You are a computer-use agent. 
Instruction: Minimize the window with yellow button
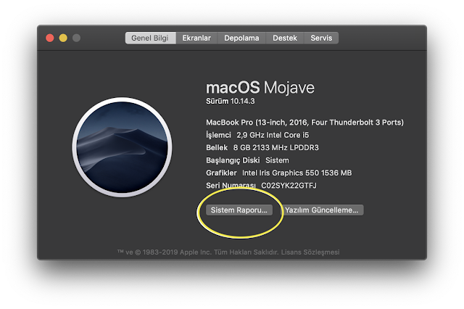pyautogui.click(x=63, y=38)
